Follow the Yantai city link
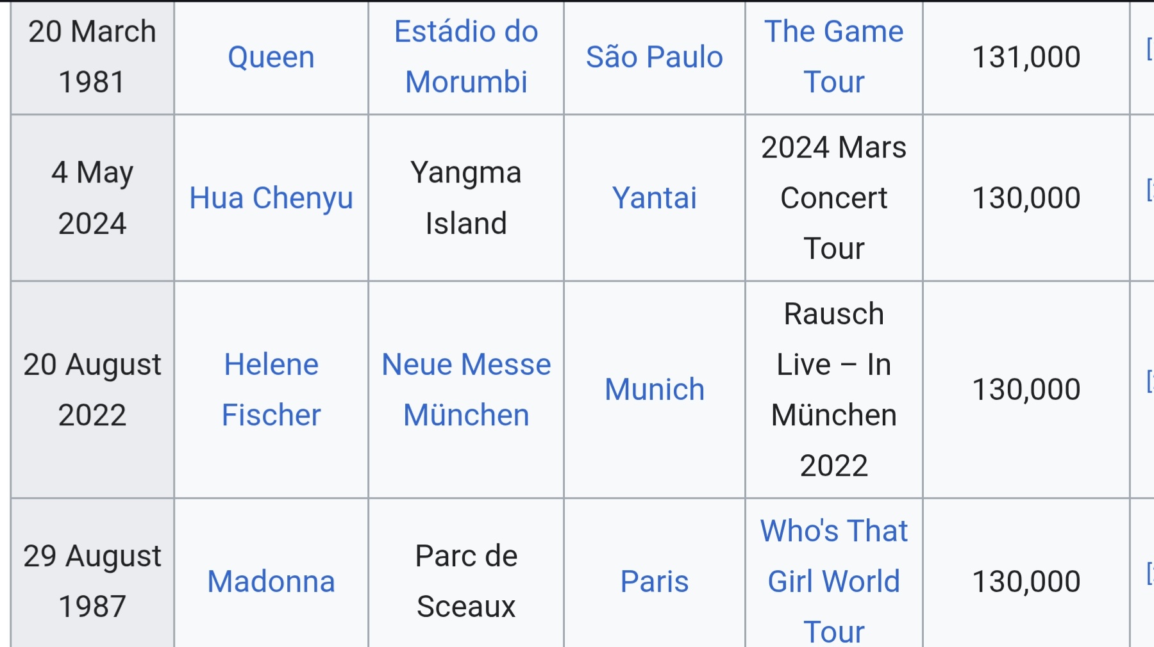Viewport: 1154px width, 647px height. pyautogui.click(x=654, y=198)
